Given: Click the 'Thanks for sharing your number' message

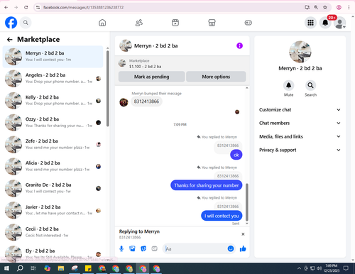Looking at the screenshot, I should pyautogui.click(x=207, y=185).
